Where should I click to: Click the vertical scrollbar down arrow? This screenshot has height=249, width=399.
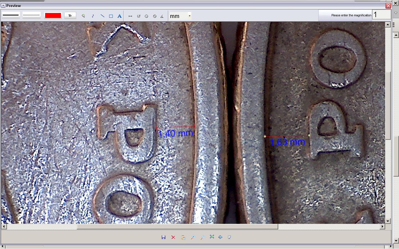click(388, 221)
